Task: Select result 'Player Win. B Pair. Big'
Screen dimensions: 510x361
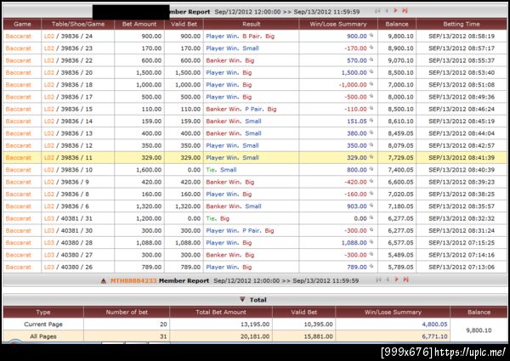Action: click(x=240, y=36)
